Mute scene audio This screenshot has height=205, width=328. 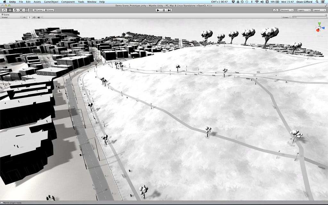pyautogui.click(x=34, y=17)
